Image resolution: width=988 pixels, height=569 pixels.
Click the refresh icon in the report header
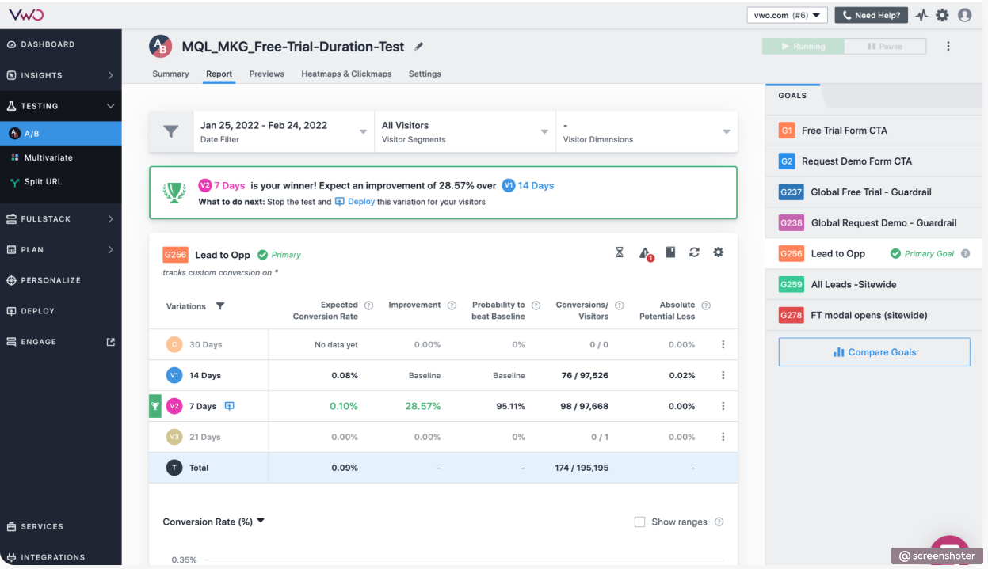click(694, 252)
